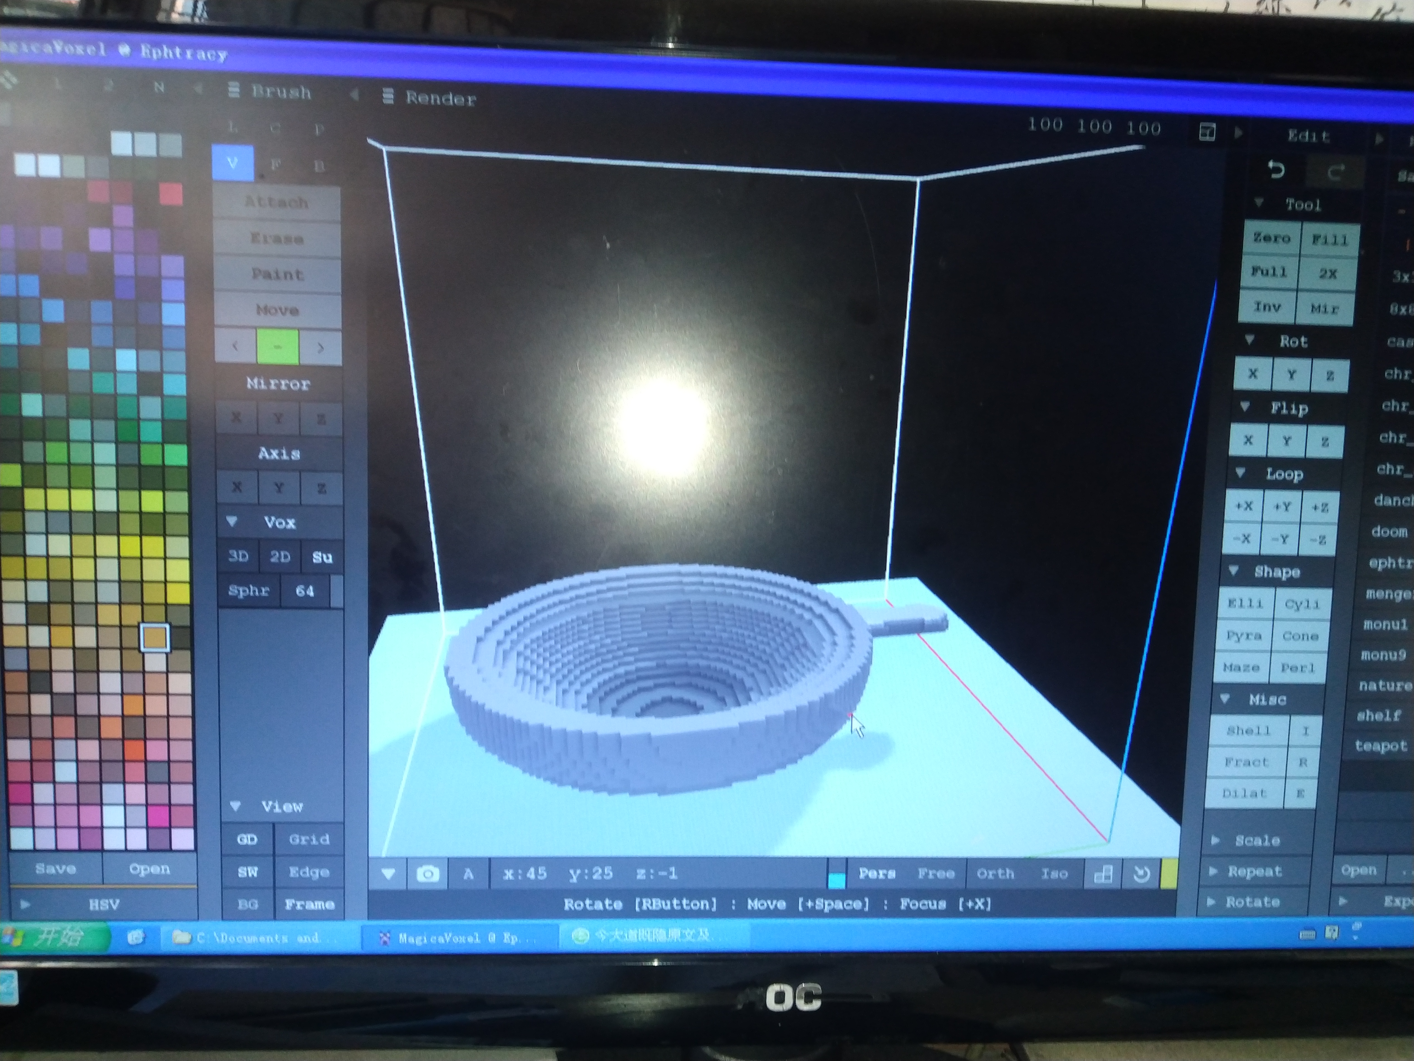This screenshot has height=1061, width=1414.
Task: Select the 2D vox mode
Action: click(280, 556)
